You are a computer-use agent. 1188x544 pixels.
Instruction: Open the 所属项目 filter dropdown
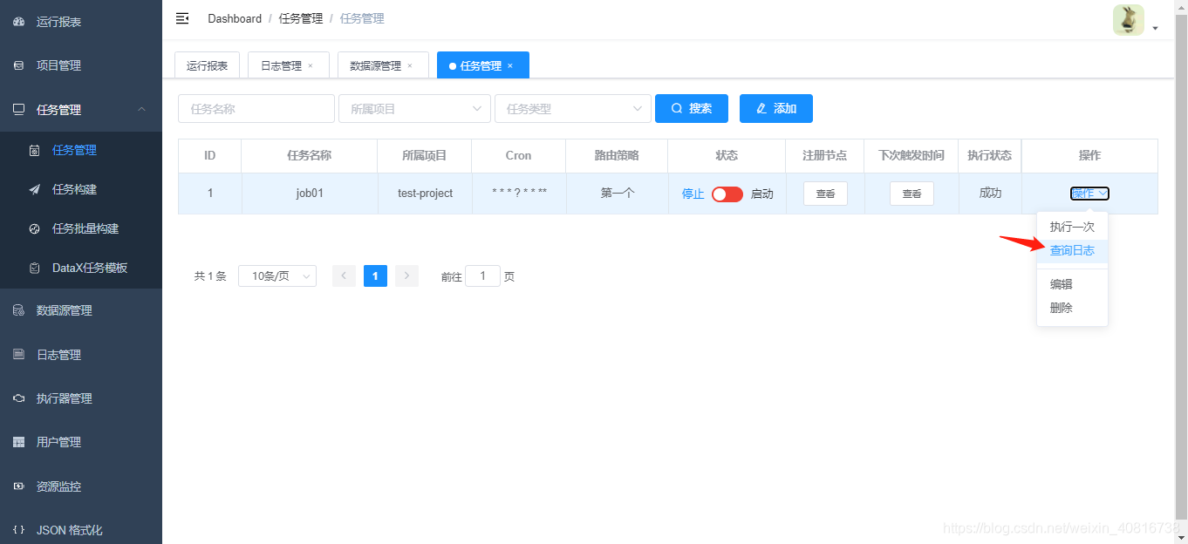pyautogui.click(x=414, y=108)
